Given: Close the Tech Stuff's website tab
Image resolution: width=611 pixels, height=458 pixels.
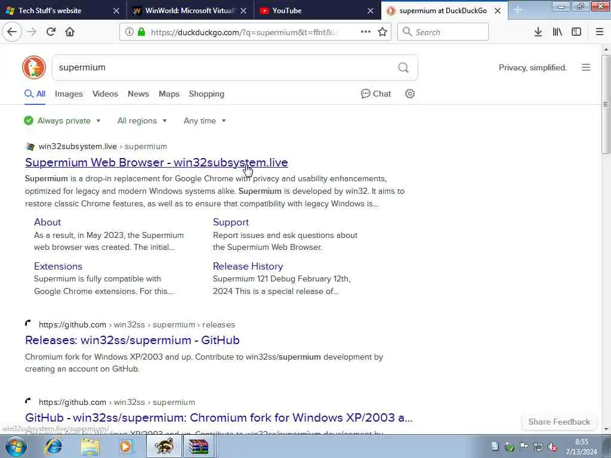Looking at the screenshot, I should click(x=116, y=11).
